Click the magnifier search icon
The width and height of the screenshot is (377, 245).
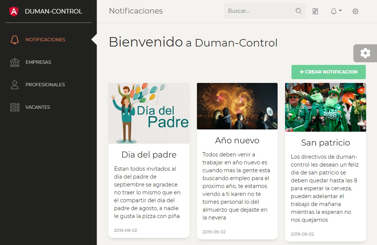299,11
